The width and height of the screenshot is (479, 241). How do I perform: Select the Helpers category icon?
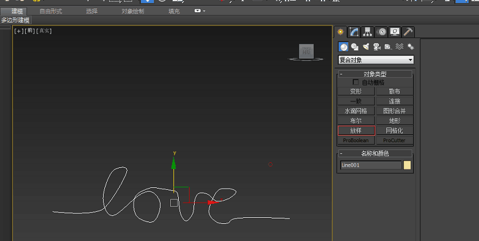(x=388, y=47)
